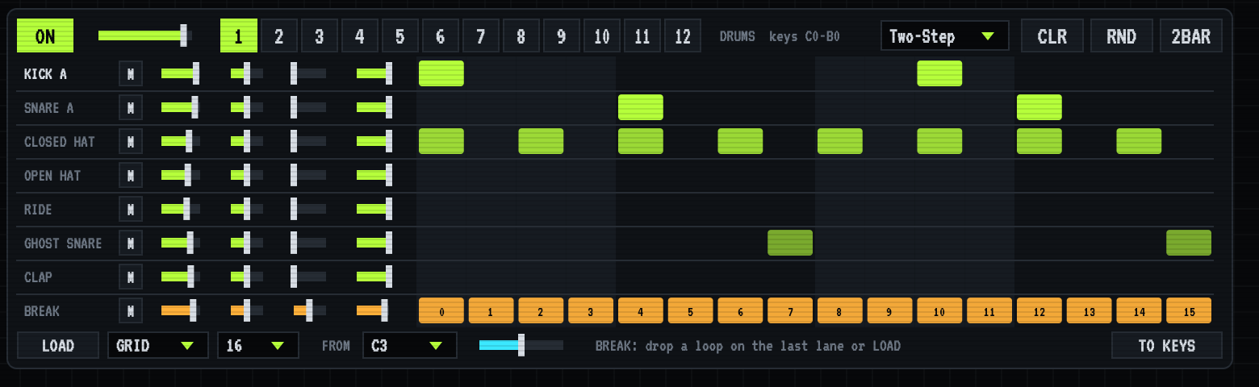The width and height of the screenshot is (1259, 387).
Task: Select the BREAK lane label
Action: 42,311
